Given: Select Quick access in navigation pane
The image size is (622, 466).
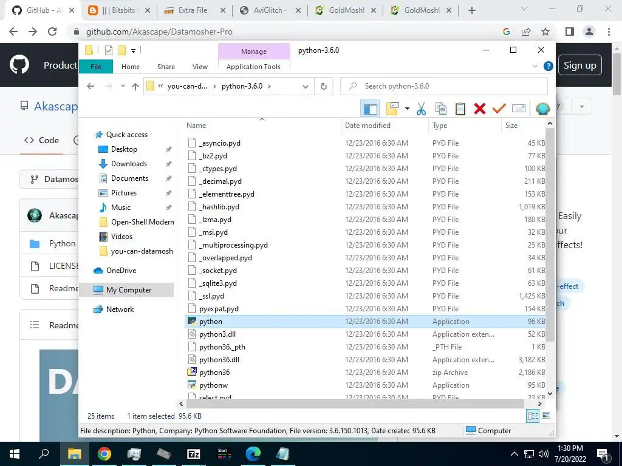Looking at the screenshot, I should (x=126, y=134).
